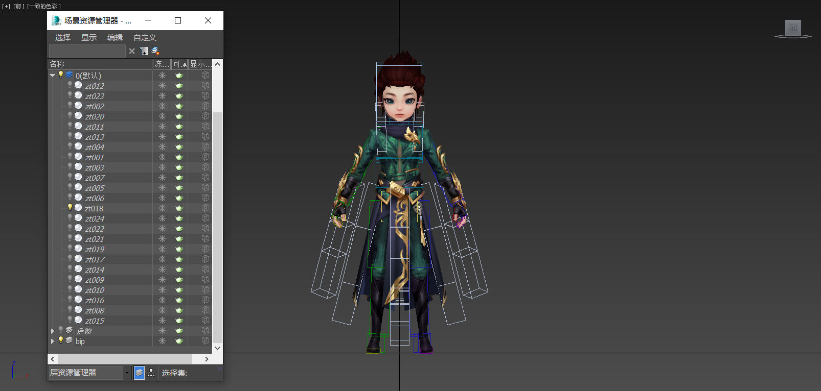821x391 pixels.
Task: Click the display-as-box icon for zt020
Action: coord(206,116)
